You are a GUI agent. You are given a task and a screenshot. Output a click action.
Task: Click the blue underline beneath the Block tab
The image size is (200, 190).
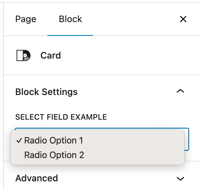[70, 36]
